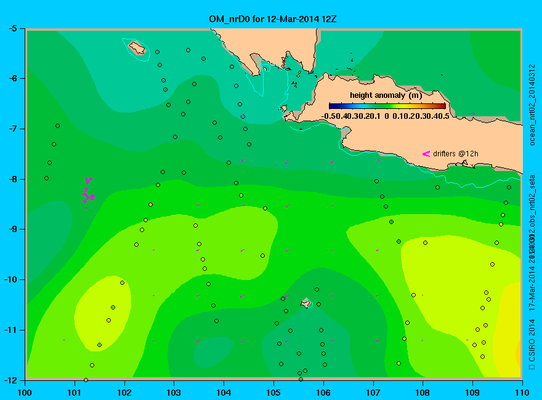Select the 'drifters @12h' legend text
This screenshot has height=400, width=542.
[x=456, y=154]
